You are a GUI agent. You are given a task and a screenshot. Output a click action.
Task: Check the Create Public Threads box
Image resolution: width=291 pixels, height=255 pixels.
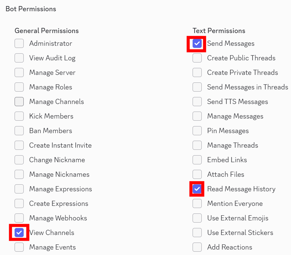197,58
